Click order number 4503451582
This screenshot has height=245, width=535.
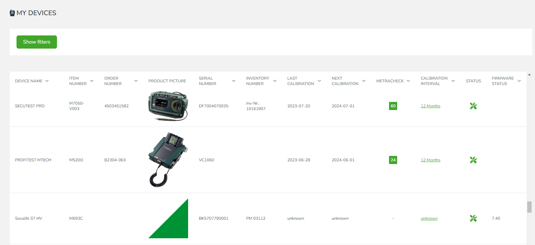pyautogui.click(x=116, y=106)
